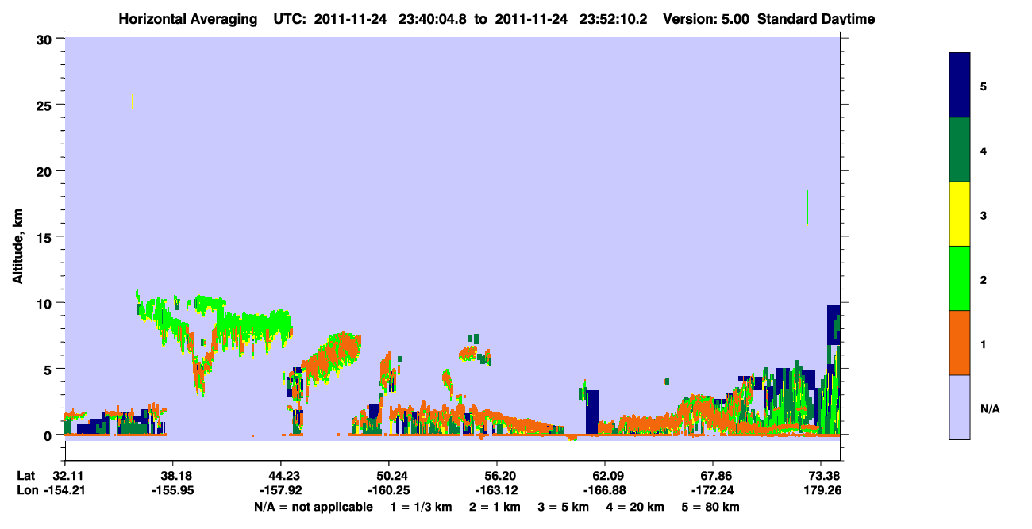
Task: Click 'N/A = not applicable' legend text
Action: coord(313,507)
